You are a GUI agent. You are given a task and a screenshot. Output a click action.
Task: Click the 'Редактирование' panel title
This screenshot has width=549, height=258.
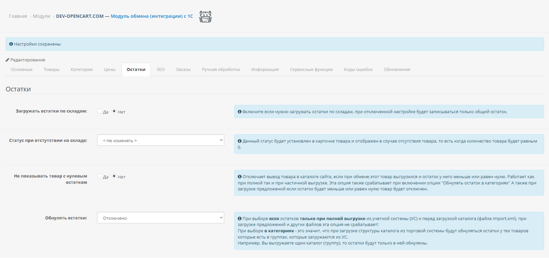(x=28, y=60)
